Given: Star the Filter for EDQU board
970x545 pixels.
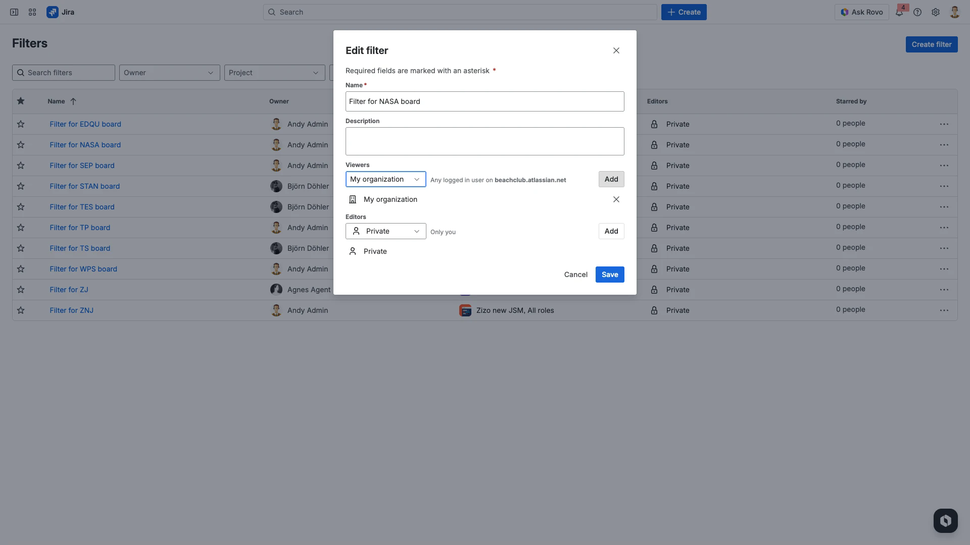Looking at the screenshot, I should click(x=21, y=124).
